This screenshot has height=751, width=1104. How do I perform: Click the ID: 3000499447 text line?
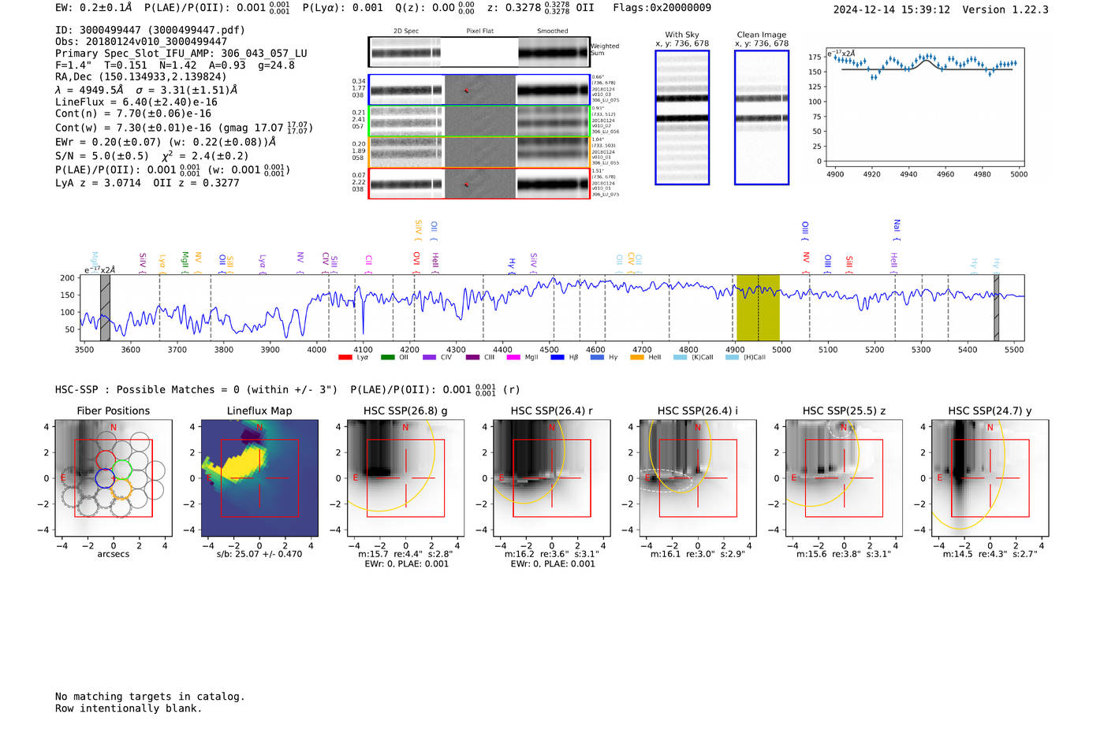150,30
